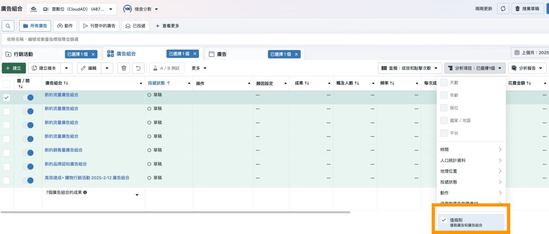Uncheck the 值規則 breakdown checkbox
Viewport: 549px width, 234px height.
[x=444, y=220]
